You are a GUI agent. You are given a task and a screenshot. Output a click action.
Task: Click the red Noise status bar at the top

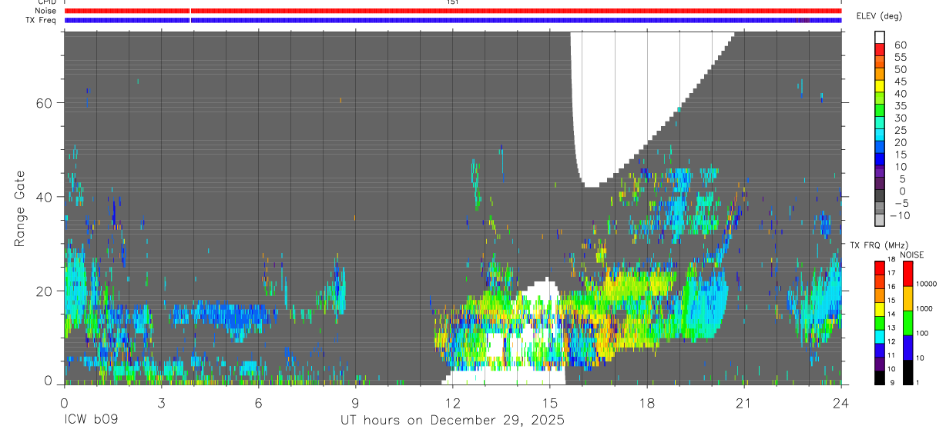453,11
